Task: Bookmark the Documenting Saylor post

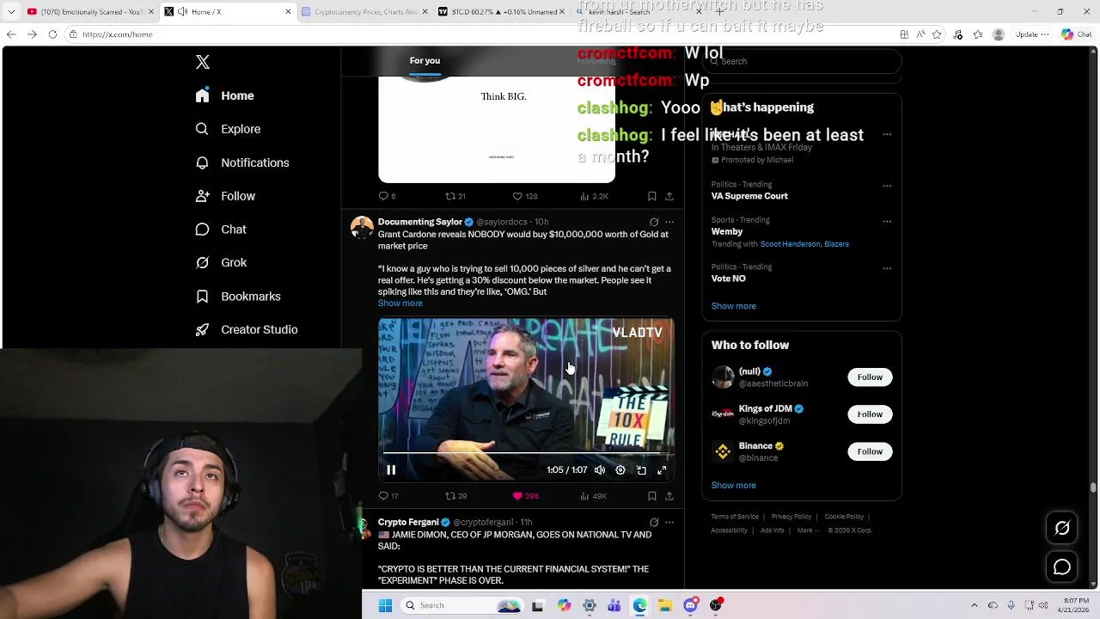Action: point(652,496)
